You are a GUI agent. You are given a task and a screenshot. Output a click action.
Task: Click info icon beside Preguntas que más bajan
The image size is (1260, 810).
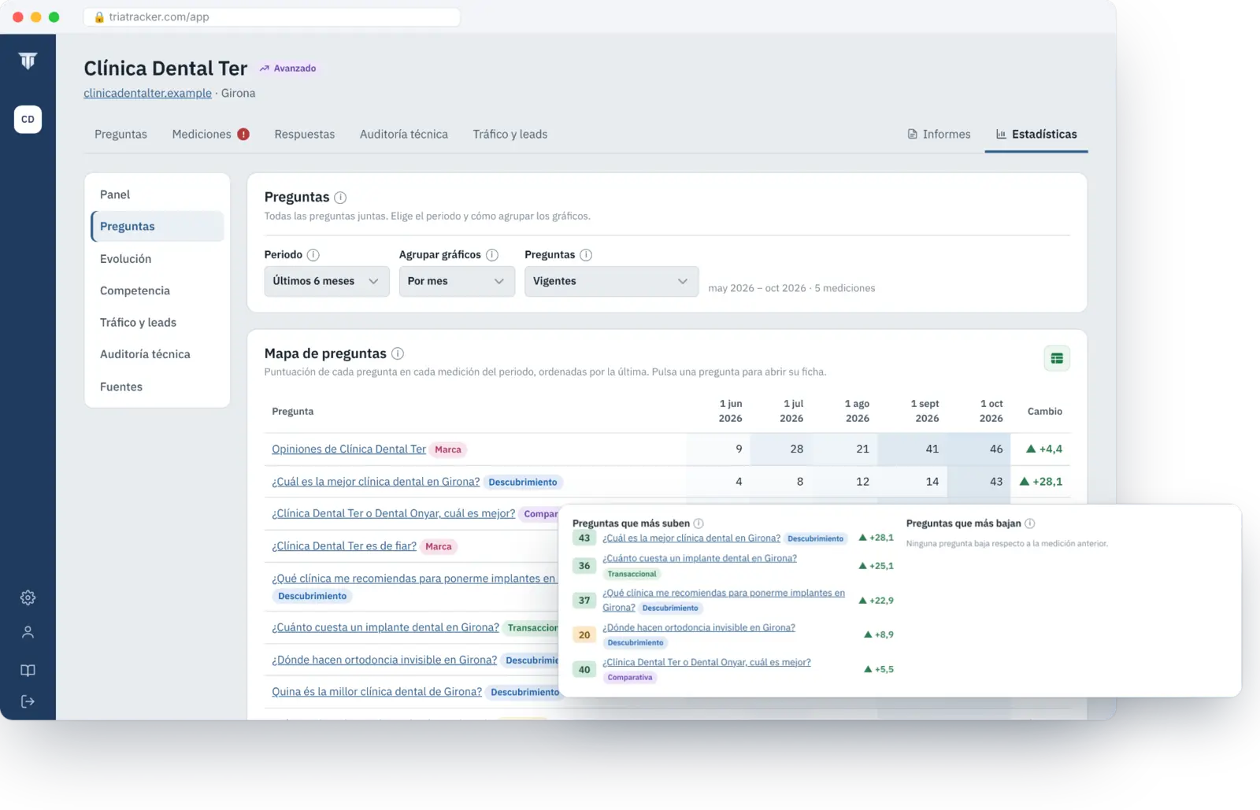pos(1030,523)
